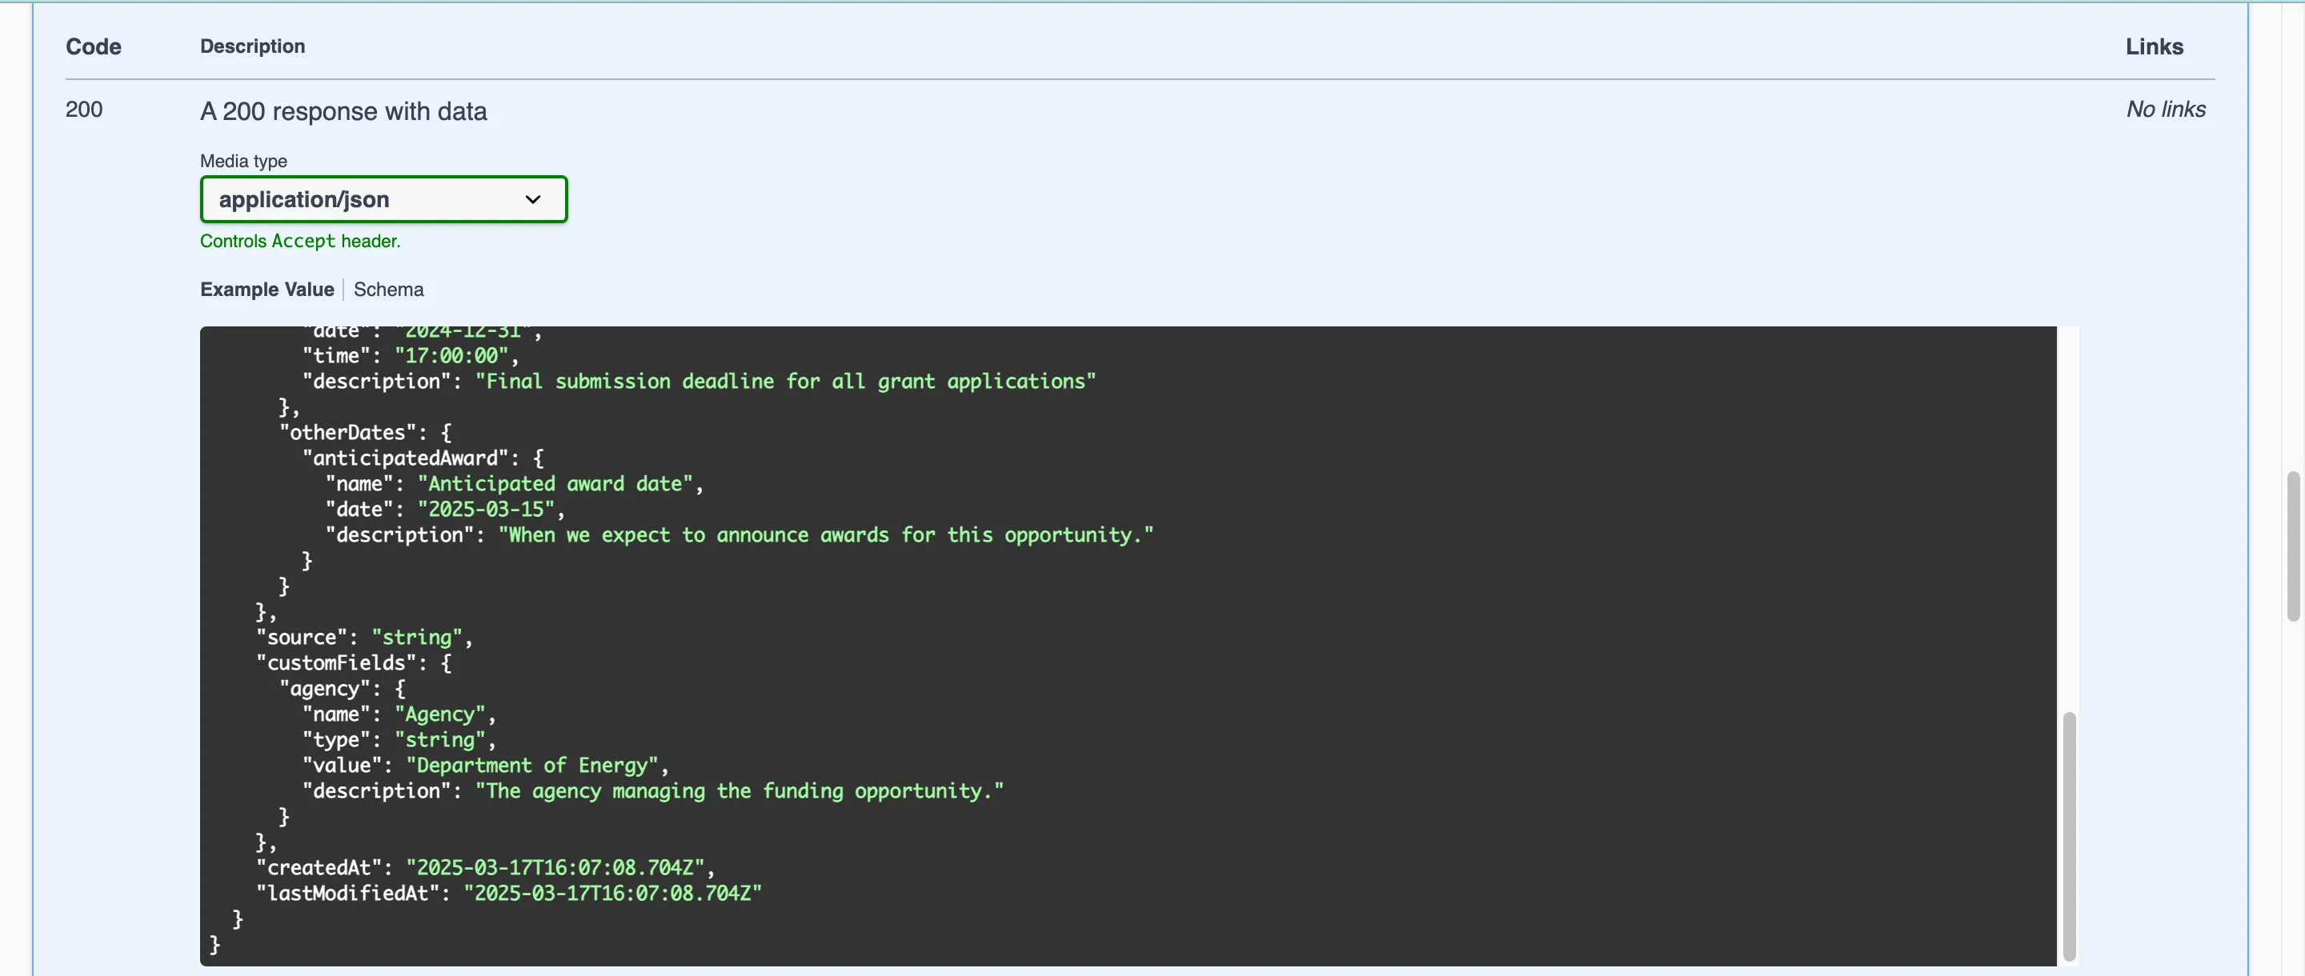
Task: Click the Code column header
Action: (x=93, y=46)
